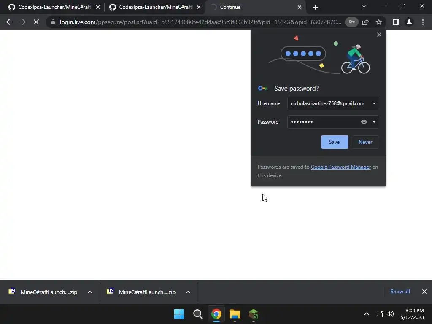Expand options for first zip download

click(89, 292)
